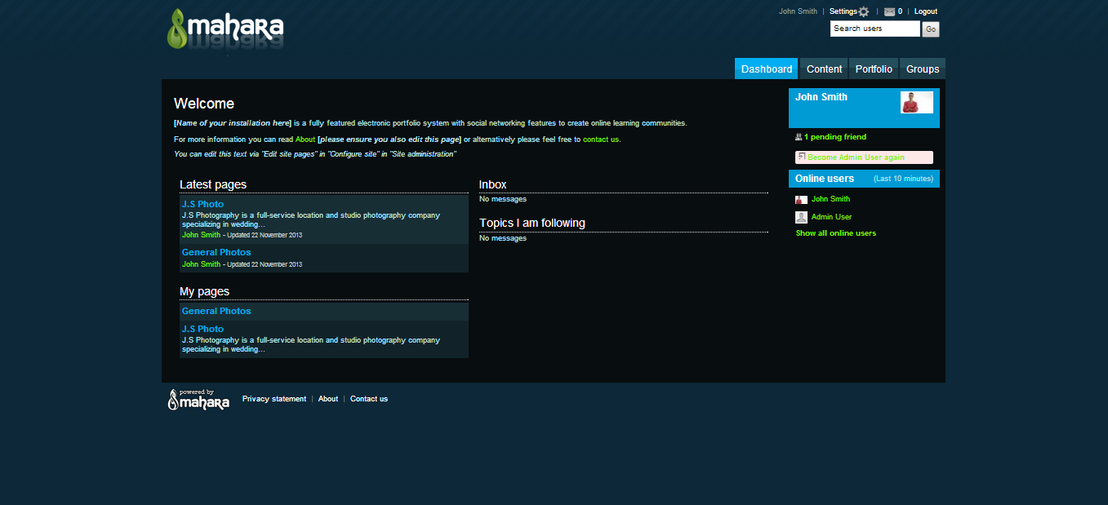Go to the Groups tab
The height and width of the screenshot is (505, 1108).
(923, 69)
